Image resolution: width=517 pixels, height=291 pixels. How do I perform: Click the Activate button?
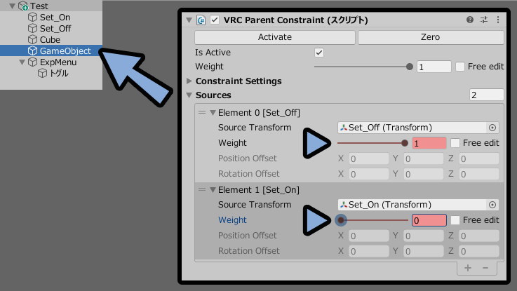coord(275,37)
